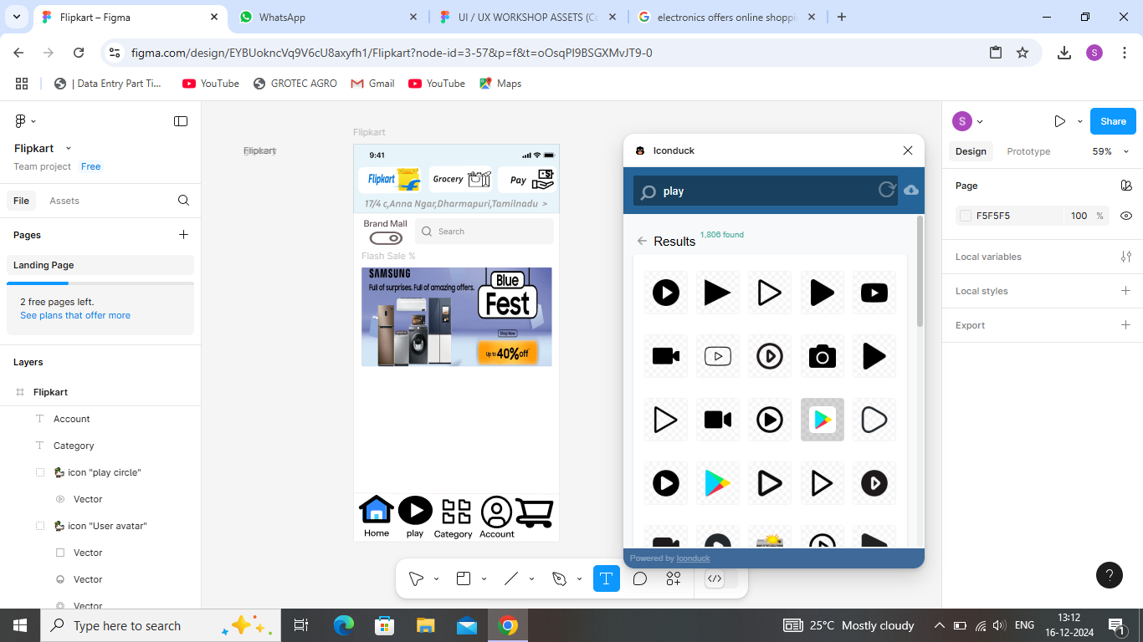The width and height of the screenshot is (1143, 642).
Task: Select the first play circle icon result
Action: coord(666,293)
